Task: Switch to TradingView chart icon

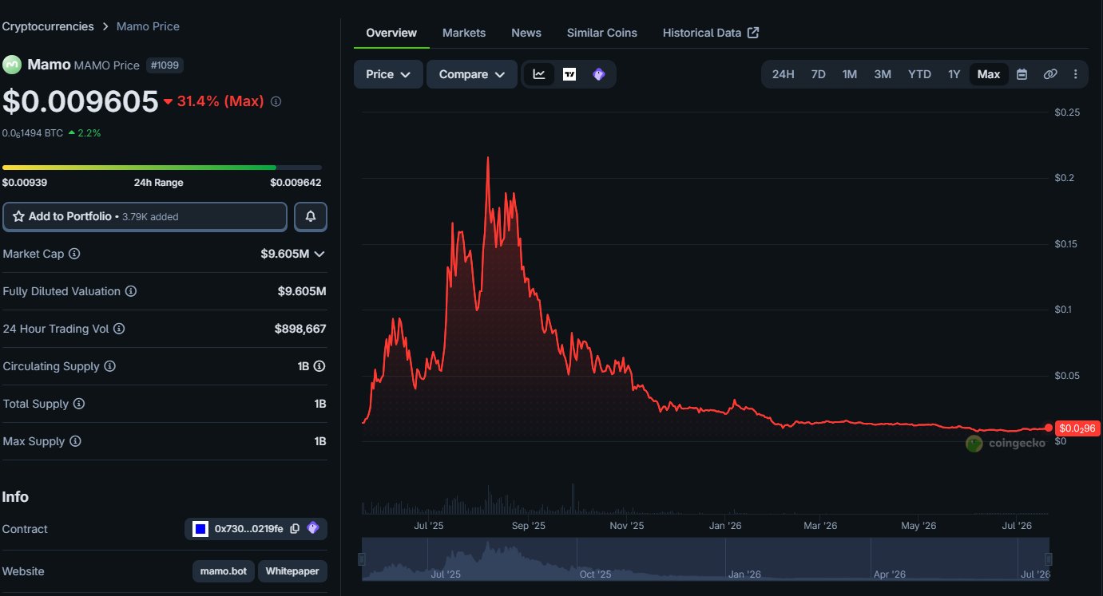Action: 569,74
